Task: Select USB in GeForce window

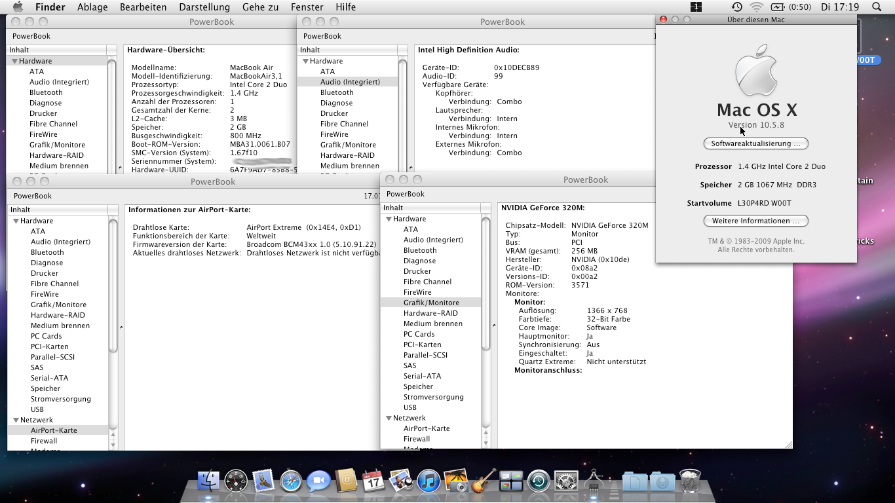Action: (410, 407)
